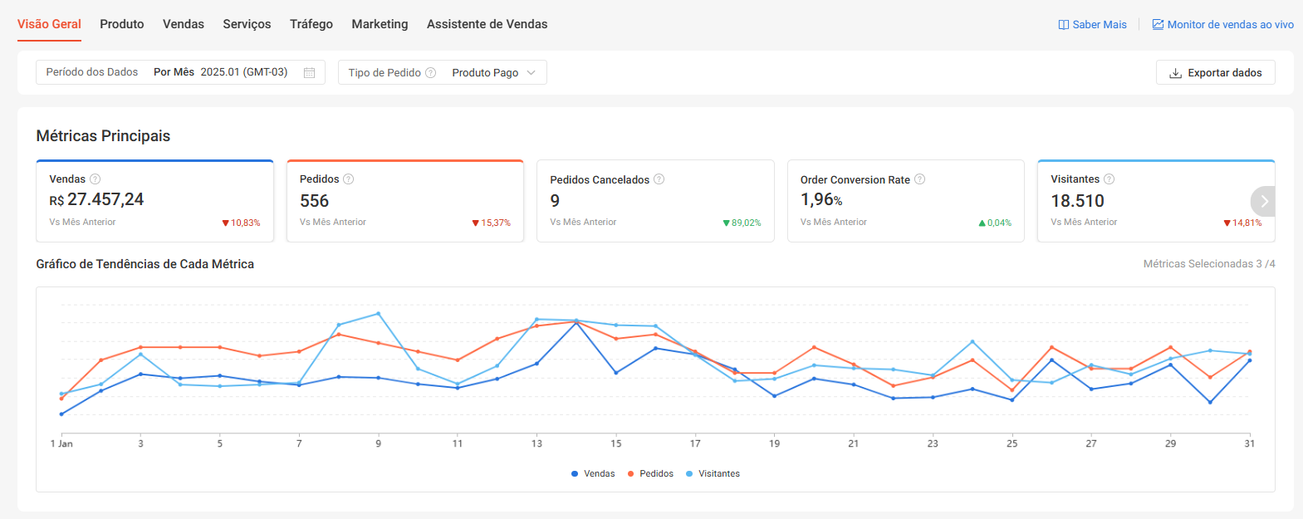Click info icon next to Order Conversion Rate
The width and height of the screenshot is (1303, 519).
pos(920,179)
